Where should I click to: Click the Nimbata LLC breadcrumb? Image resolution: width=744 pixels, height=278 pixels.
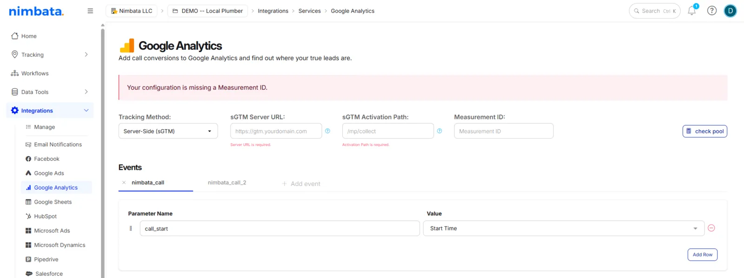tap(132, 11)
